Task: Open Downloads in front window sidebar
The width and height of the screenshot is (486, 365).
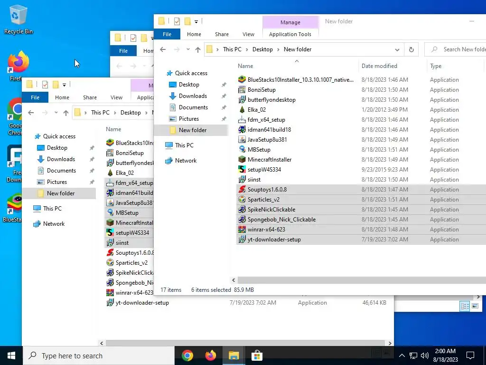Action: 193,96
